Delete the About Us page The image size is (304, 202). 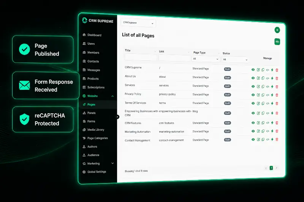coord(277,78)
